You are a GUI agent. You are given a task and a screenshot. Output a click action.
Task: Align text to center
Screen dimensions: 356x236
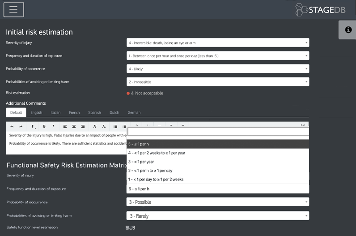click(x=74, y=126)
